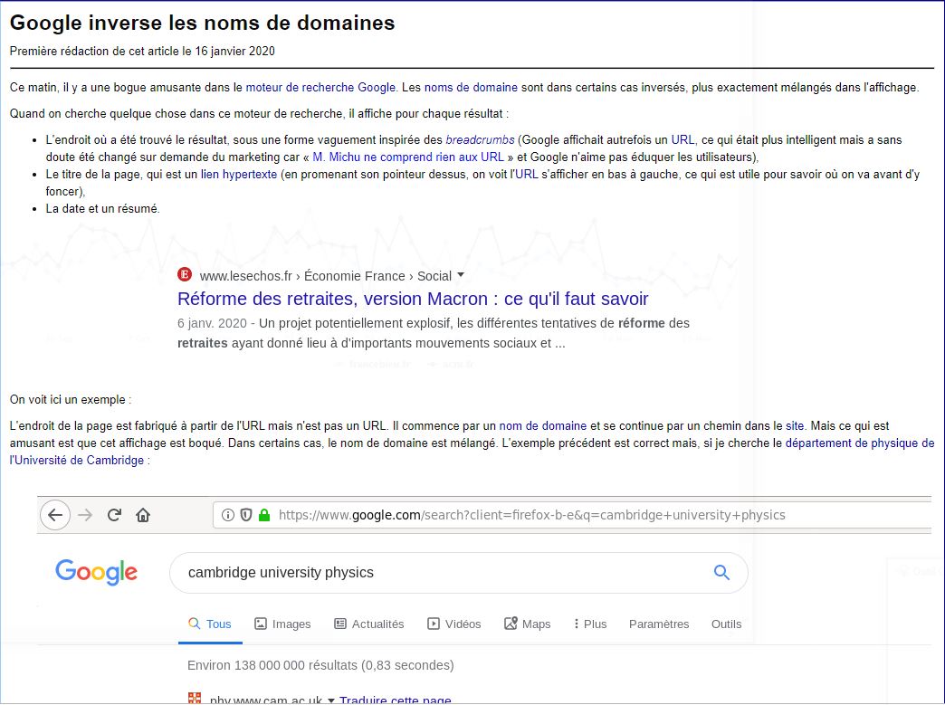Screen dimensions: 945x705
Task: Select the 'Tous' search tab
Action: coord(210,624)
